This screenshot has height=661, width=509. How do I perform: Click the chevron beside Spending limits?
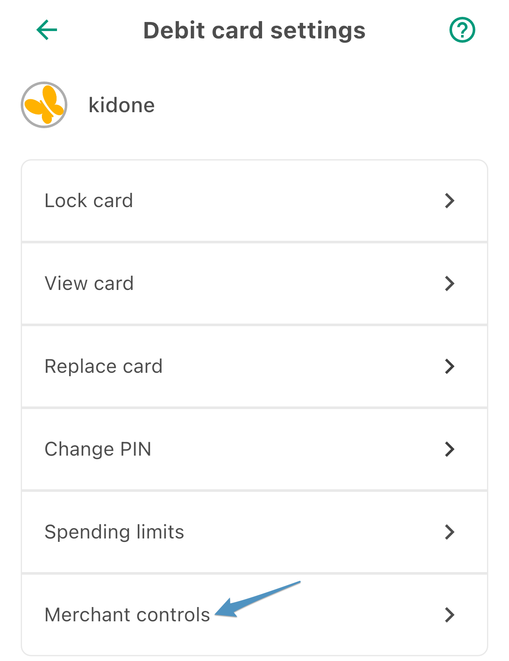coord(450,532)
